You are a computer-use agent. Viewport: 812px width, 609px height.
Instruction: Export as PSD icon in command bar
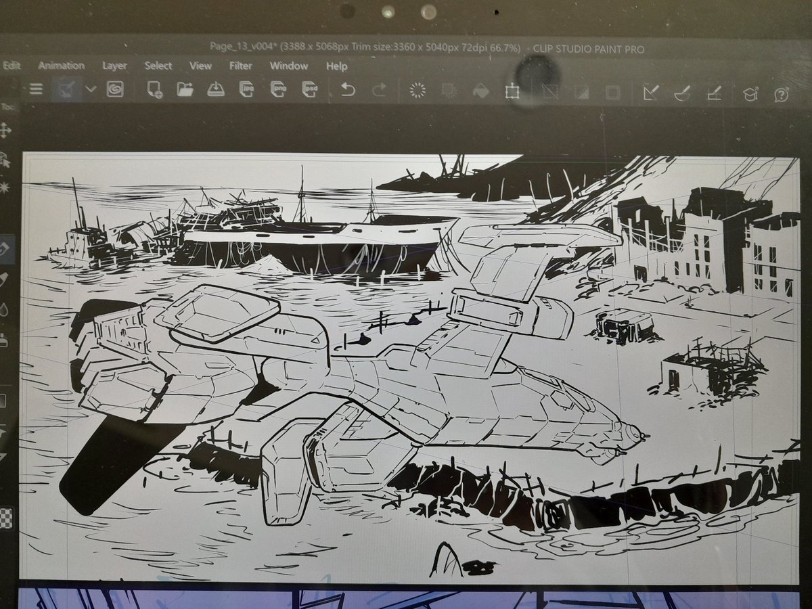pyautogui.click(x=309, y=89)
